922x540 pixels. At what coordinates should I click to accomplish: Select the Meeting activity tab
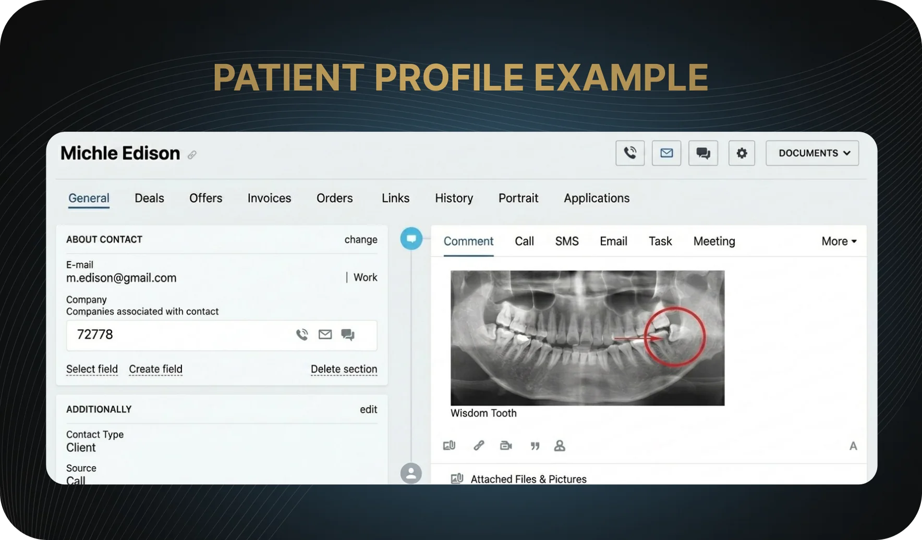pyautogui.click(x=714, y=241)
